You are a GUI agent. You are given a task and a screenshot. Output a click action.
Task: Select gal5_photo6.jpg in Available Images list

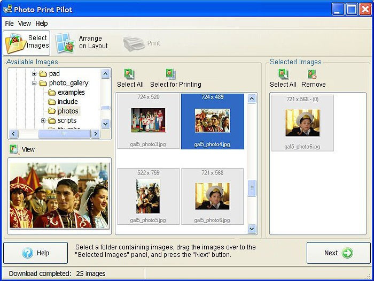(x=213, y=196)
